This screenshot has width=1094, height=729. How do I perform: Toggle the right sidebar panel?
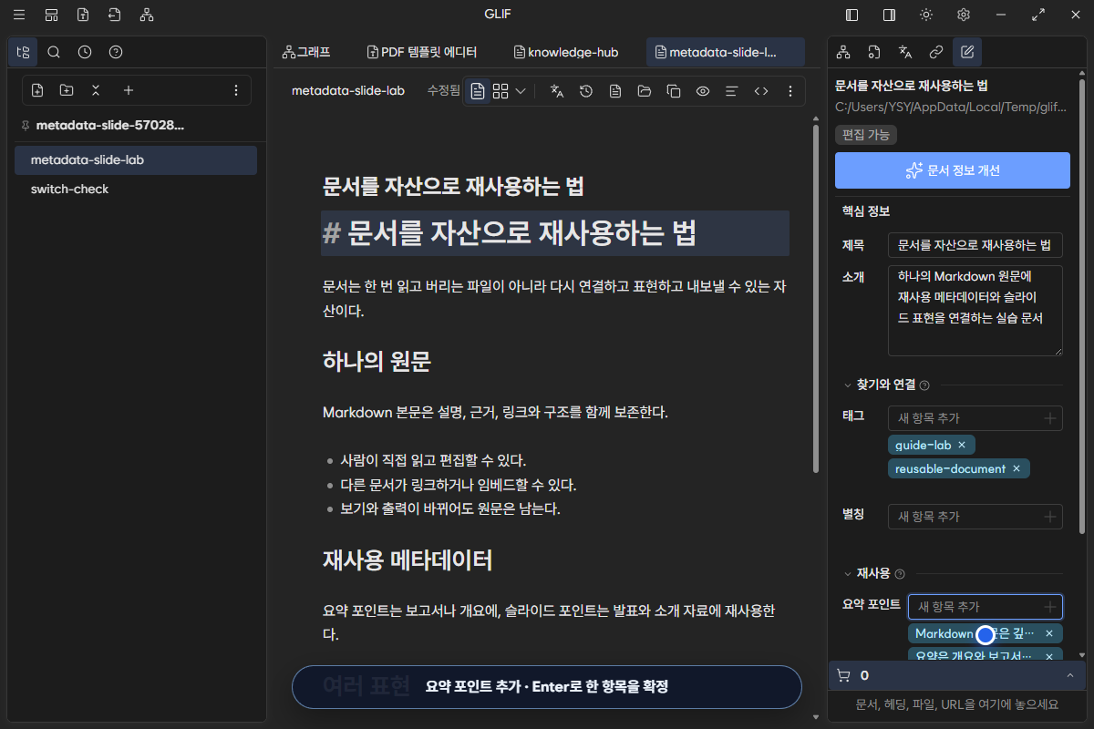[889, 15]
